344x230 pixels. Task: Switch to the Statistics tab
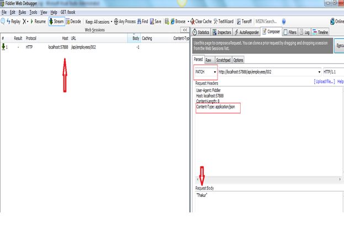tap(201, 33)
